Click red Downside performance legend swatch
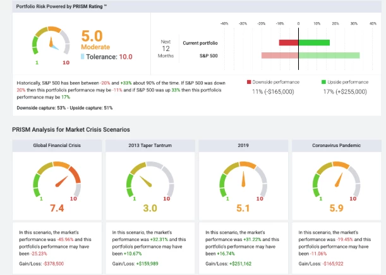 [x=249, y=82]
